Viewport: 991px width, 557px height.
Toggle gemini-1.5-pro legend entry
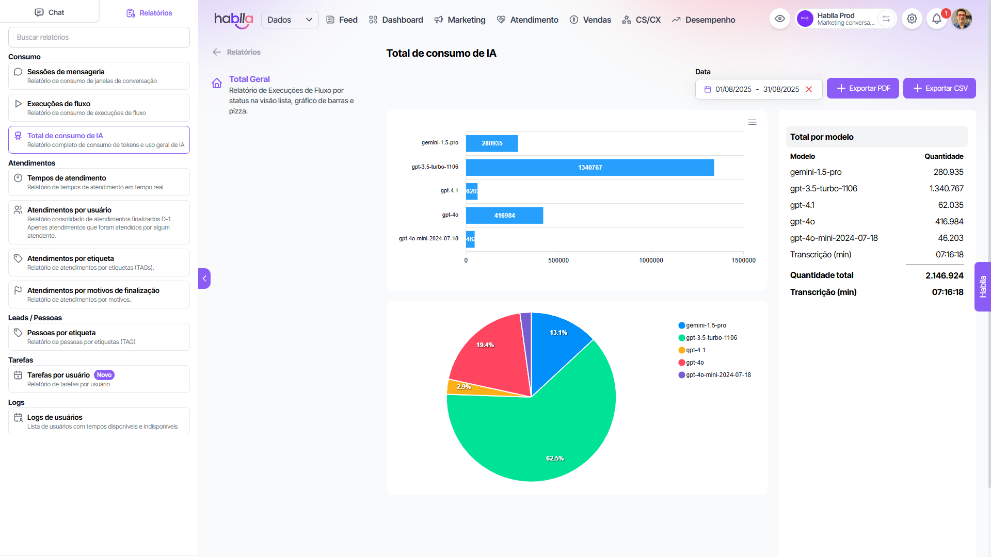coord(705,325)
